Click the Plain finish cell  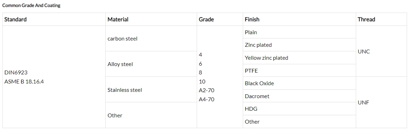tap(299, 32)
